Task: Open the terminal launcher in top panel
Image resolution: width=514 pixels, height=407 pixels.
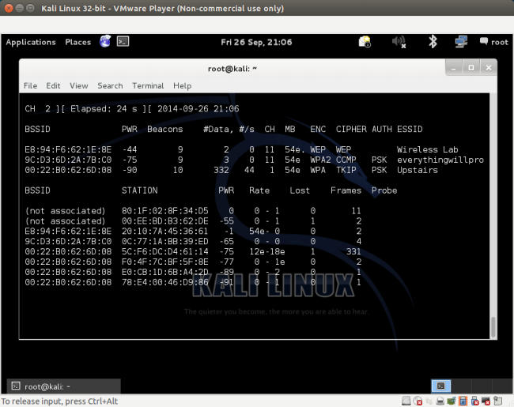Action: (x=123, y=42)
